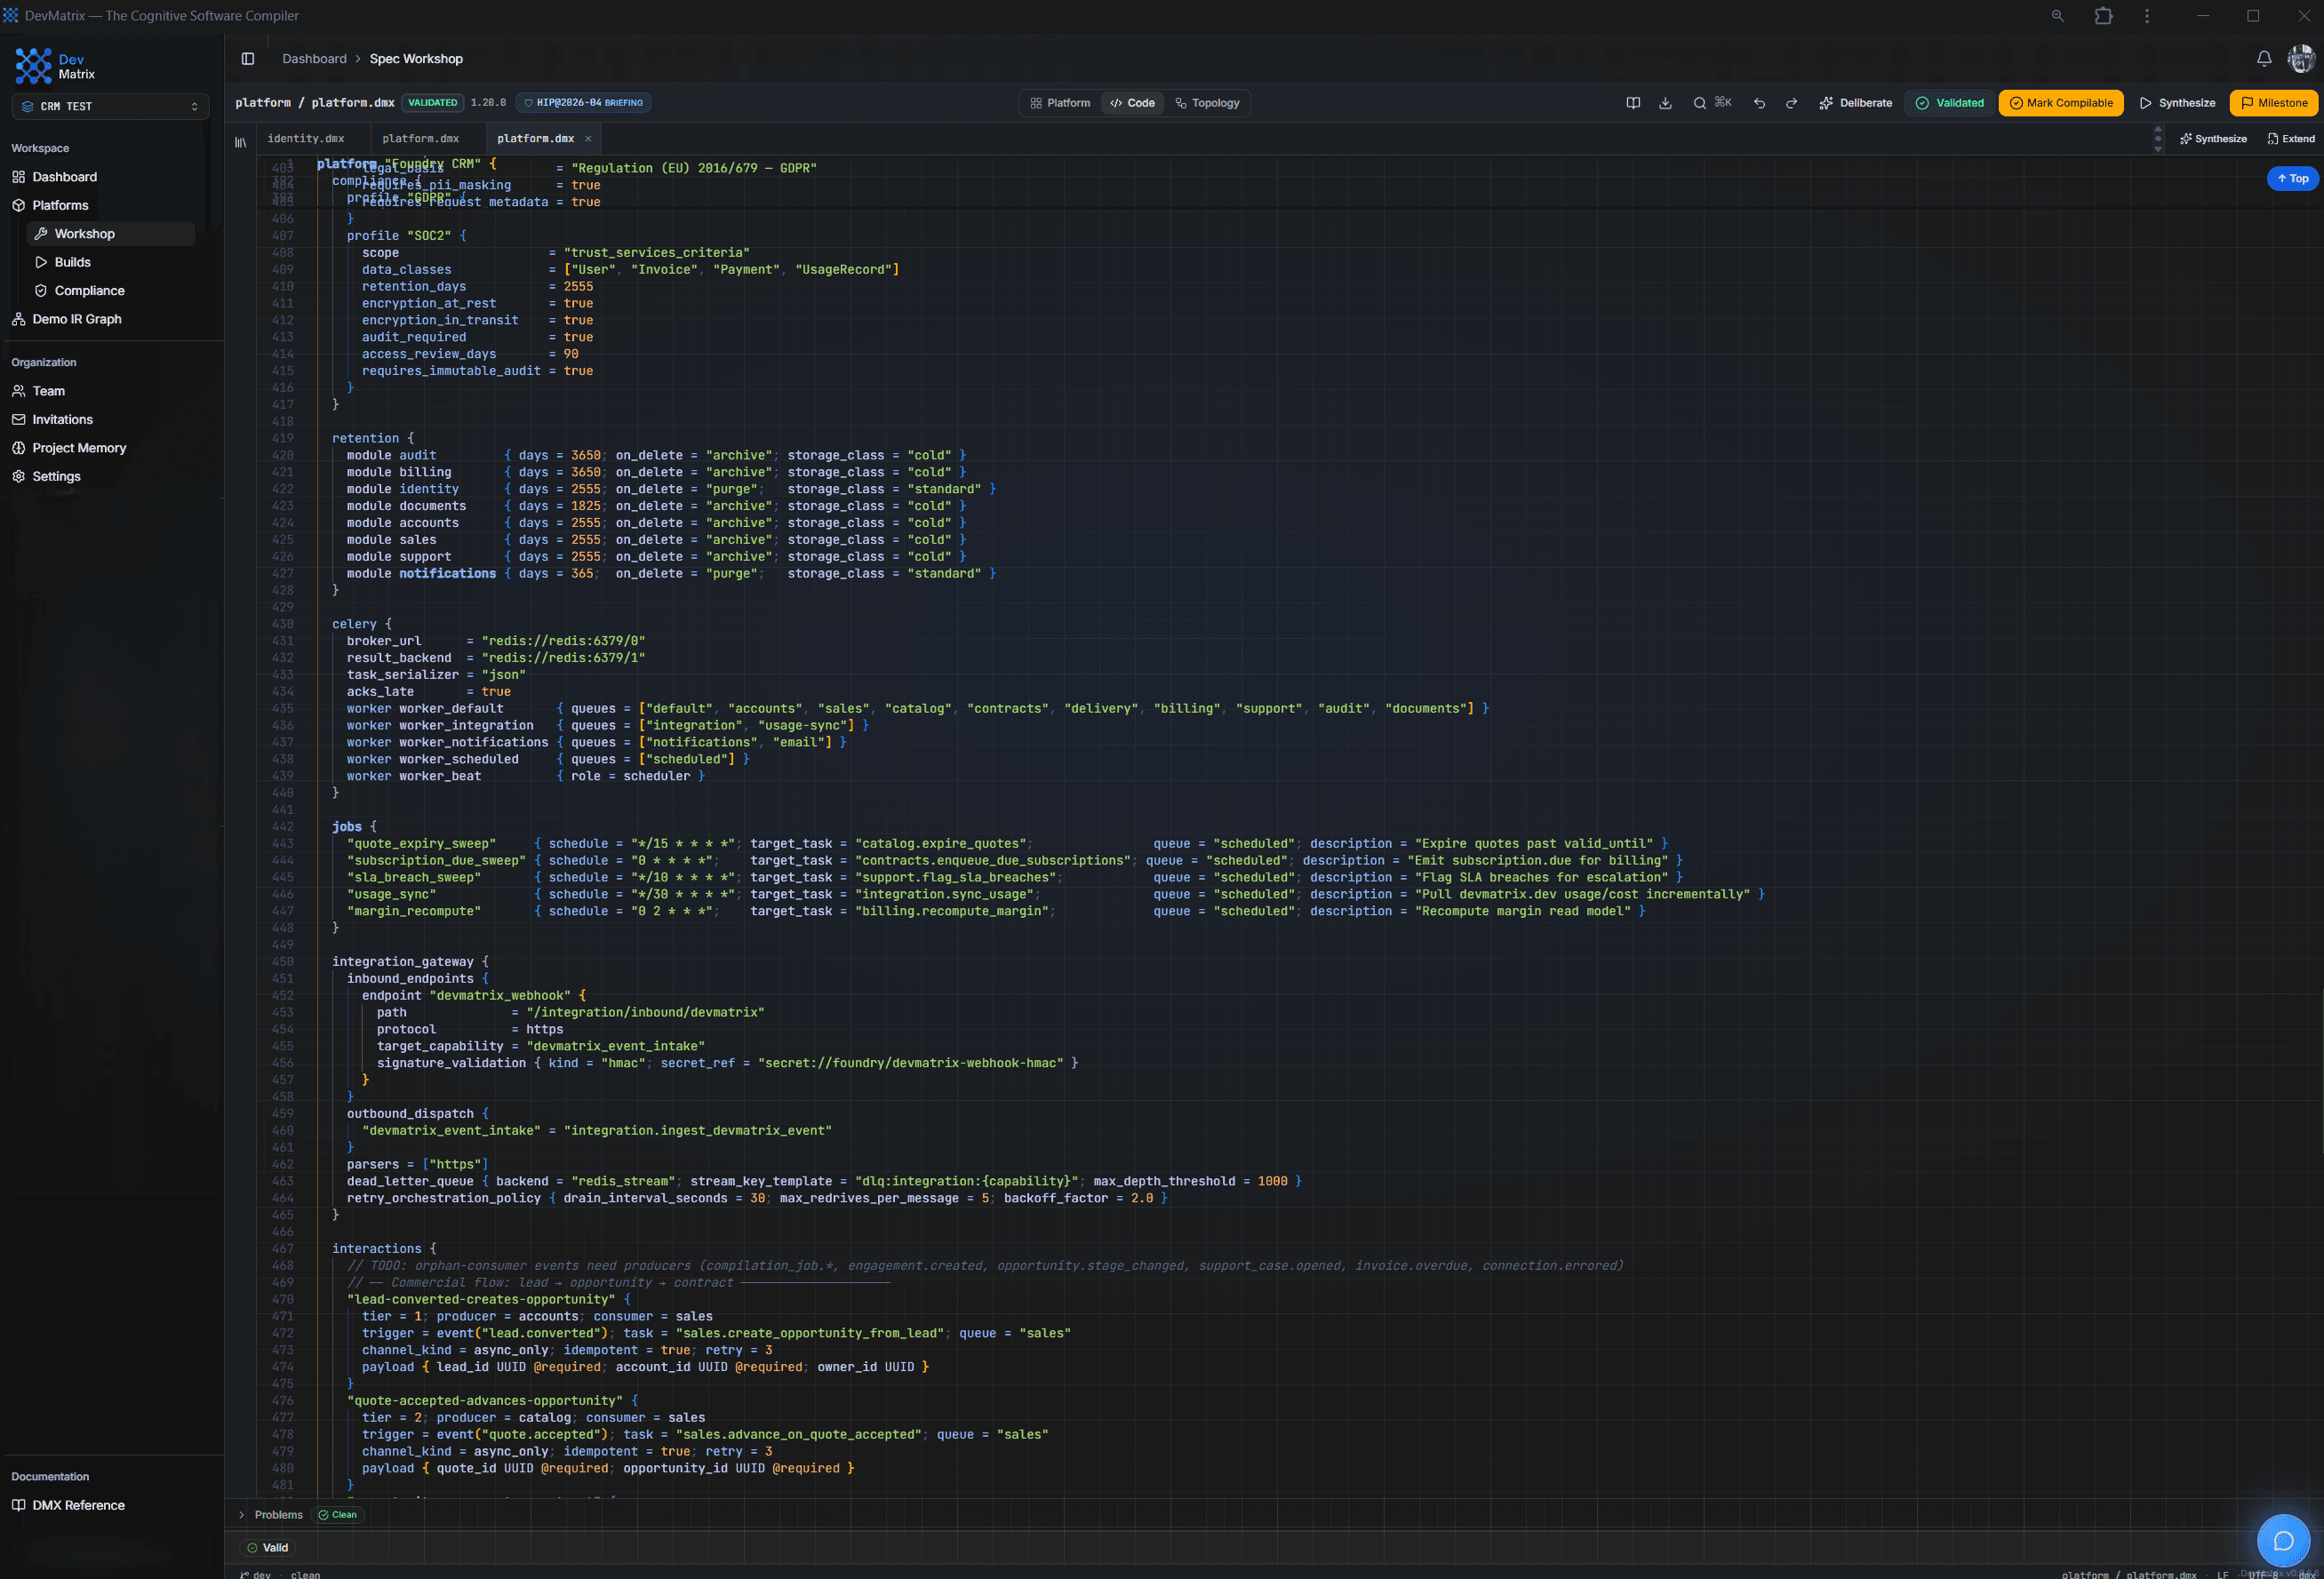Open Invitations
Screen dimensions: 2324x1579
click(62, 420)
